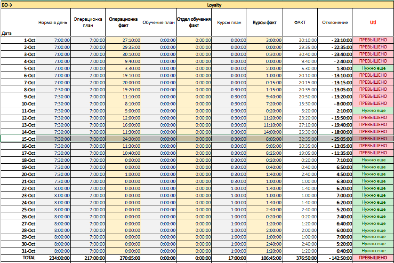Select the 270:05:00 total cell
394x263 pixels.
coord(123,258)
